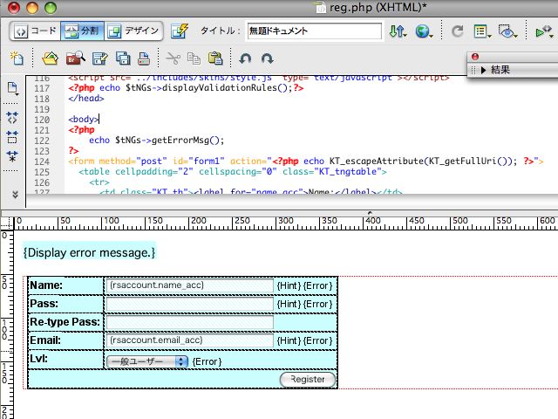This screenshot has height=419, width=558.
Task: Click the Undo arrow icon
Action: pos(245,58)
